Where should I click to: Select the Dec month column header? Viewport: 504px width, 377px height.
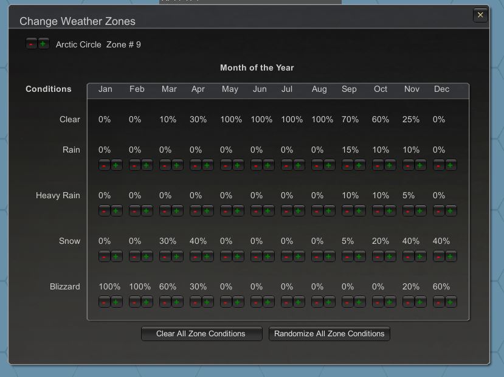pyautogui.click(x=441, y=89)
